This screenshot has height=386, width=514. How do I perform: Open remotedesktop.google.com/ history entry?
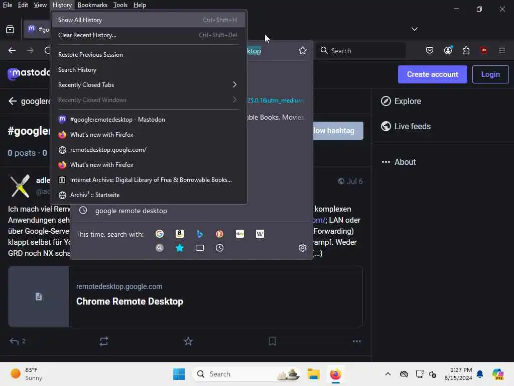click(x=148, y=150)
